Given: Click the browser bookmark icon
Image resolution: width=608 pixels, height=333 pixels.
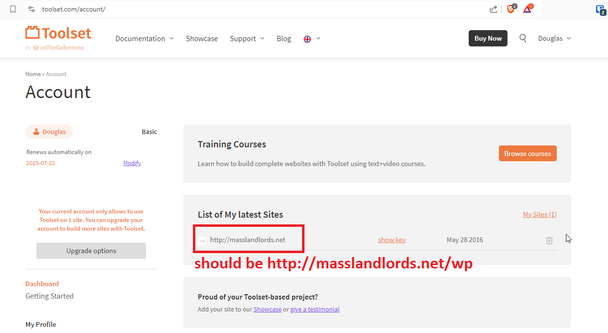Looking at the screenshot, I should click(13, 9).
